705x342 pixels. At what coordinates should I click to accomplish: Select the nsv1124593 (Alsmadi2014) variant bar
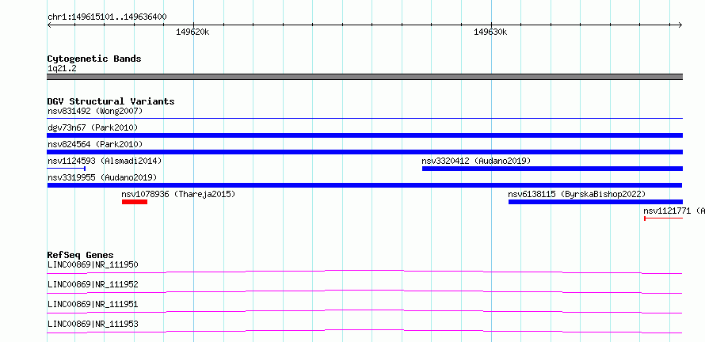66,169
